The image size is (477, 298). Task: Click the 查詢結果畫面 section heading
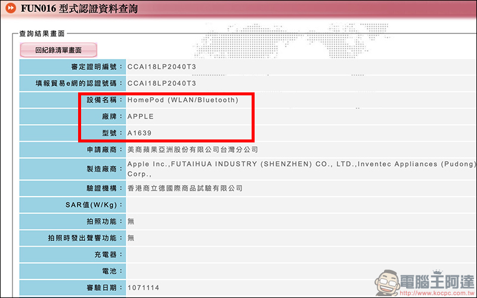42,34
